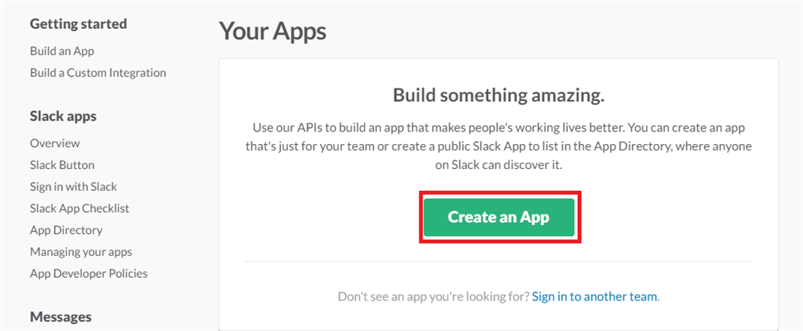
Task: Open the Overview link under Slack apps
Action: click(x=55, y=143)
